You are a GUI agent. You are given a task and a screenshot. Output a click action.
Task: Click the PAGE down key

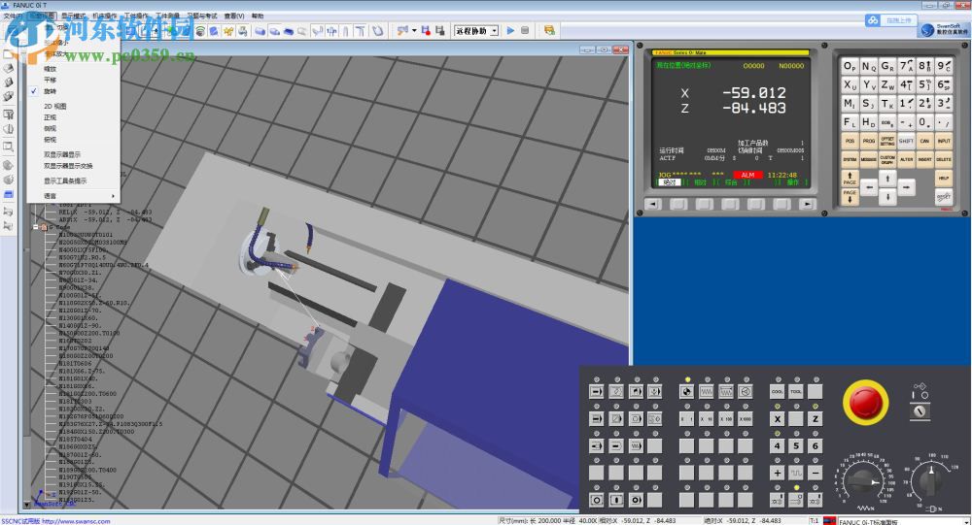coord(850,197)
